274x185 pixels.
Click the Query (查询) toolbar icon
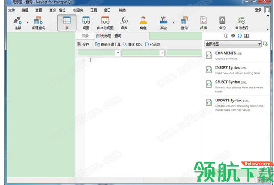[x=184, y=20]
